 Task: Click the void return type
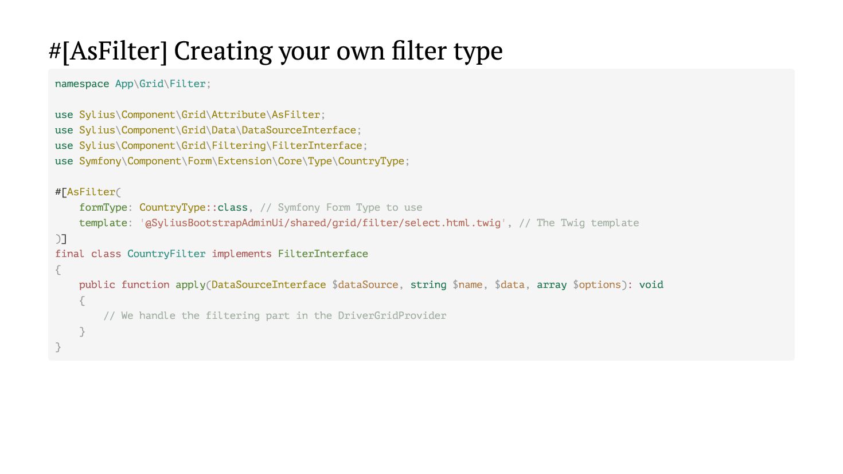tap(651, 285)
